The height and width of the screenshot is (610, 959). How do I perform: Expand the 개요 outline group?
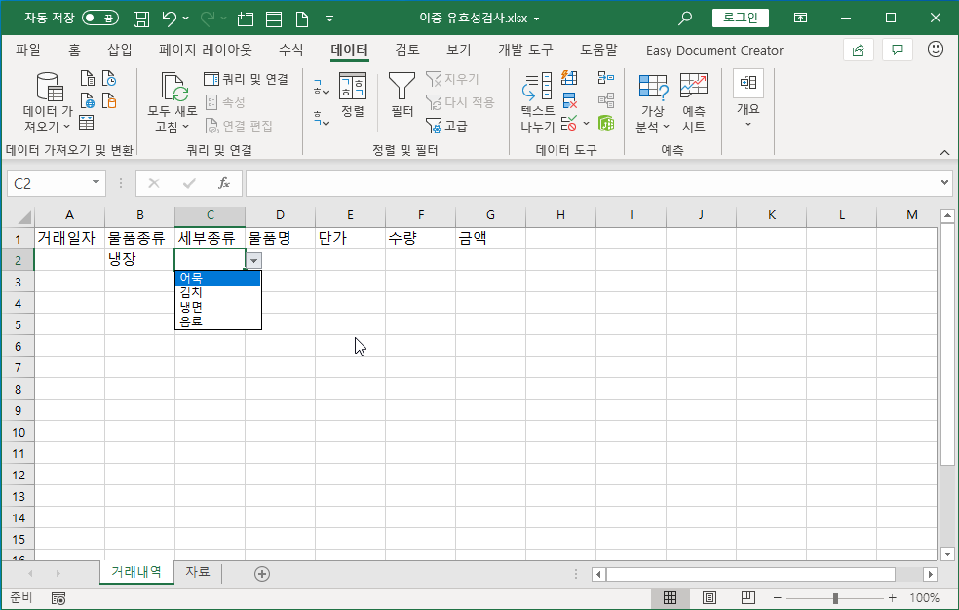pos(748,100)
